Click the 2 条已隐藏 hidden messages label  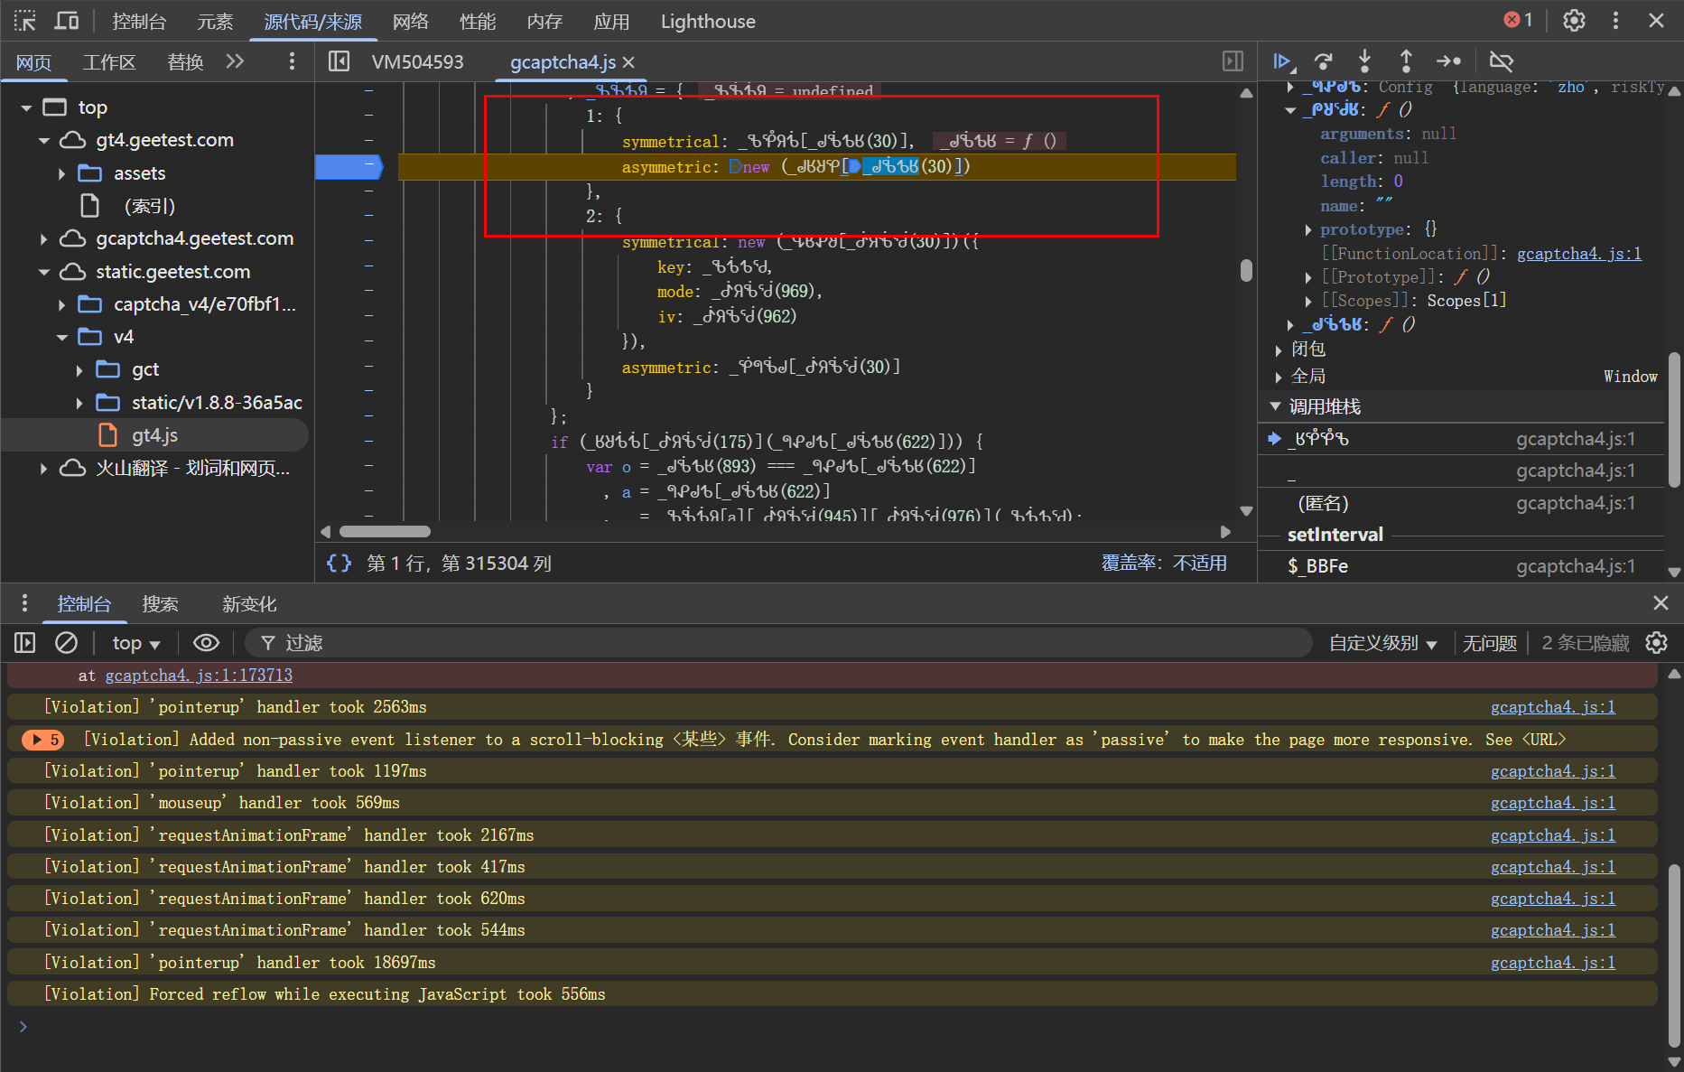[x=1585, y=643]
